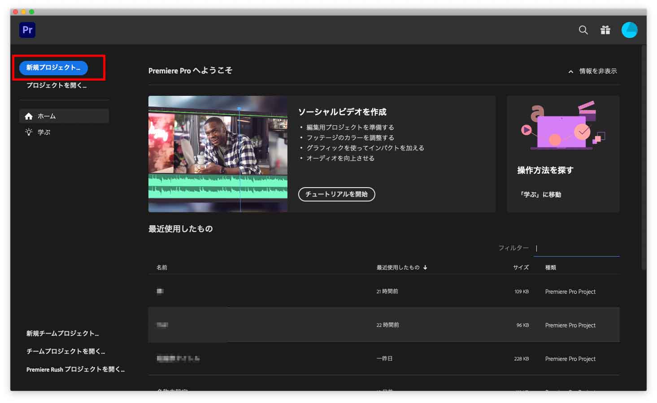Click 新規チームプロジェクト link

pos(62,334)
